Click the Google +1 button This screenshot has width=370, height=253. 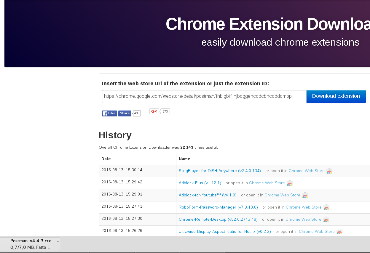tap(154, 111)
